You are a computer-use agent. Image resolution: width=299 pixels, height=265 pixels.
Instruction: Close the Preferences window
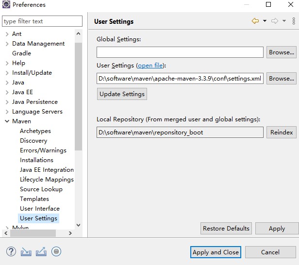coord(291,4)
